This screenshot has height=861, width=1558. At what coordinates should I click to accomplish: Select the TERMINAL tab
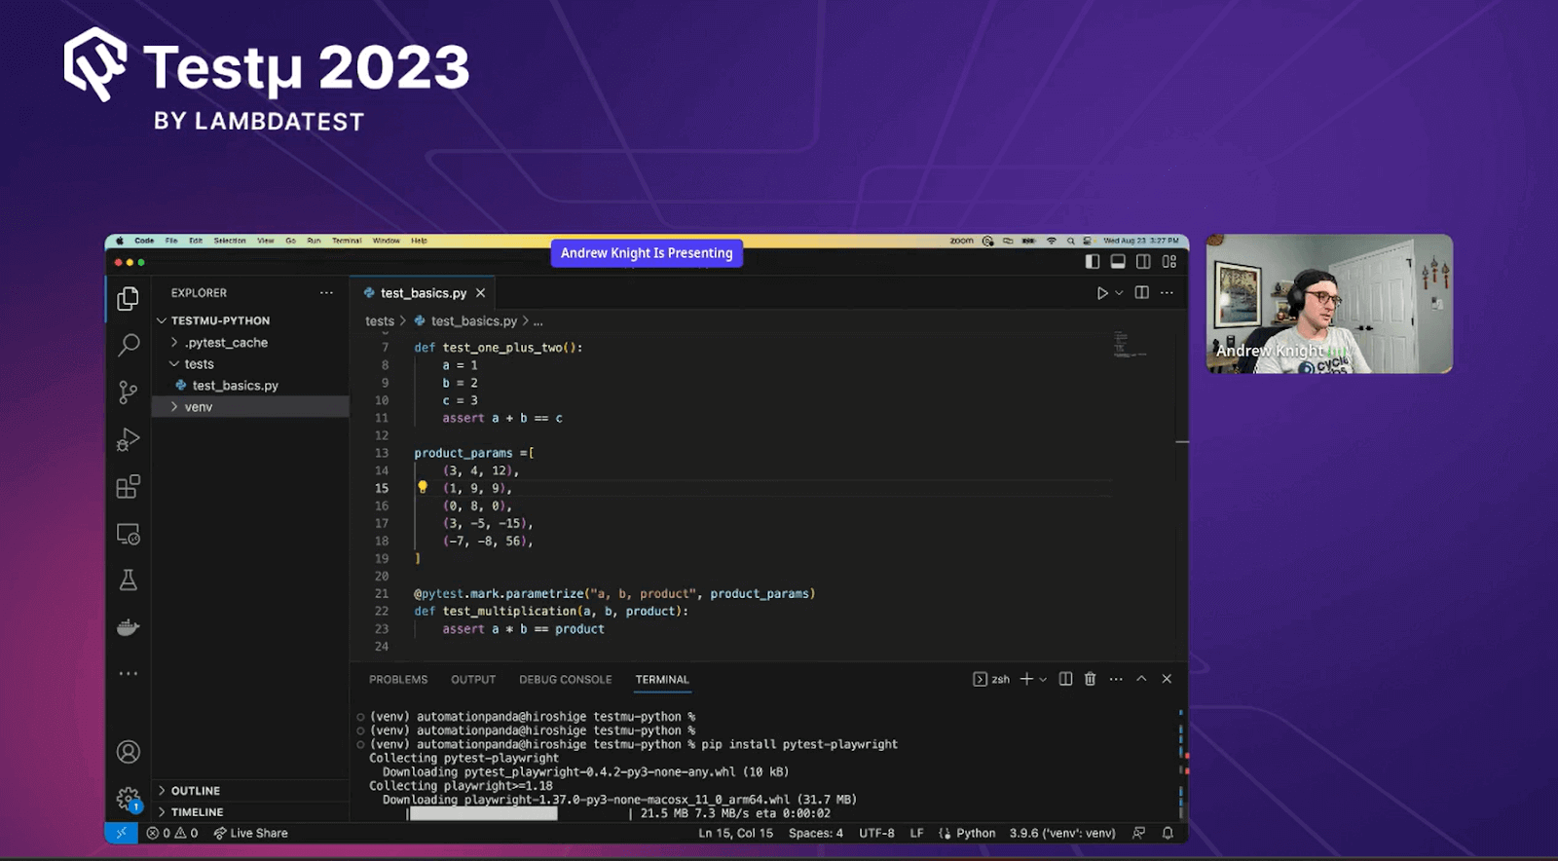pos(662,680)
